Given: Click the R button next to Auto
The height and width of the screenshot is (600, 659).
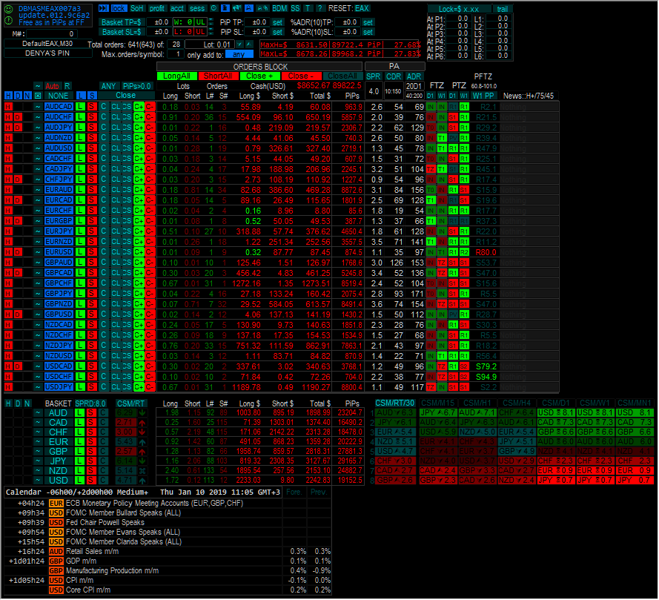Looking at the screenshot, I should click(67, 86).
